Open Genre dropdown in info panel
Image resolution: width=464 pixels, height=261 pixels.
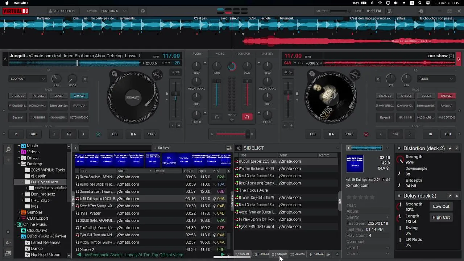click(387, 217)
